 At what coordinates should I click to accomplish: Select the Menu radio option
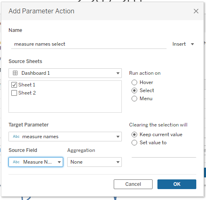pyautogui.click(x=134, y=99)
